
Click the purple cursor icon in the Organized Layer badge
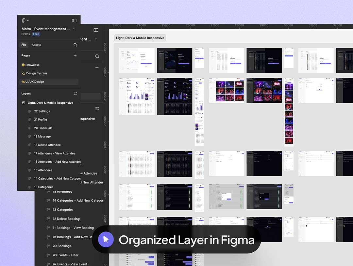[x=106, y=240]
